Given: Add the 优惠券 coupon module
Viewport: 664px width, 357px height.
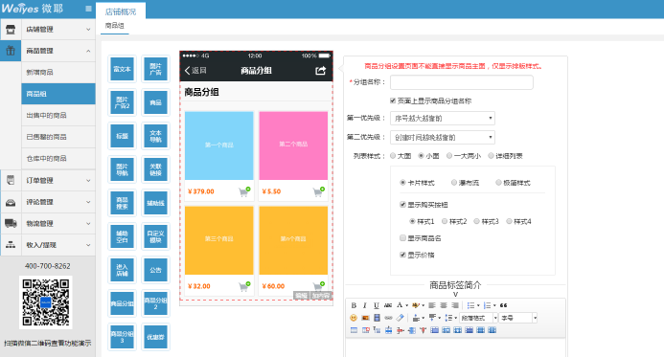Looking at the screenshot, I should [155, 337].
